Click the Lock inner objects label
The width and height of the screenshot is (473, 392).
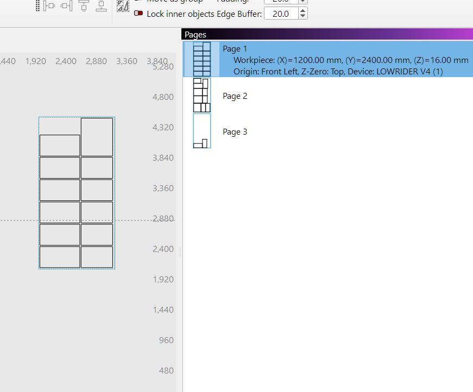click(181, 14)
